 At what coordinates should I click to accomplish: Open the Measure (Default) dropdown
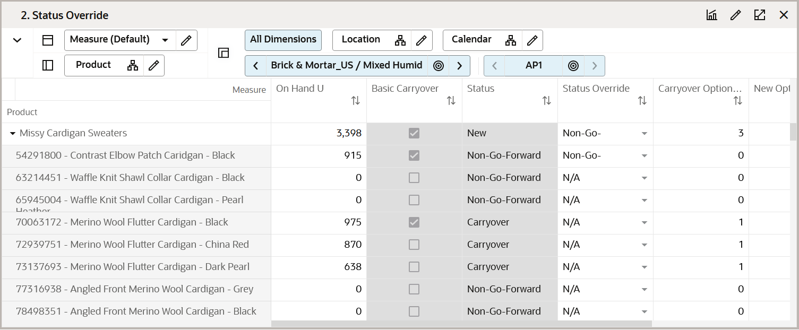pyautogui.click(x=165, y=40)
